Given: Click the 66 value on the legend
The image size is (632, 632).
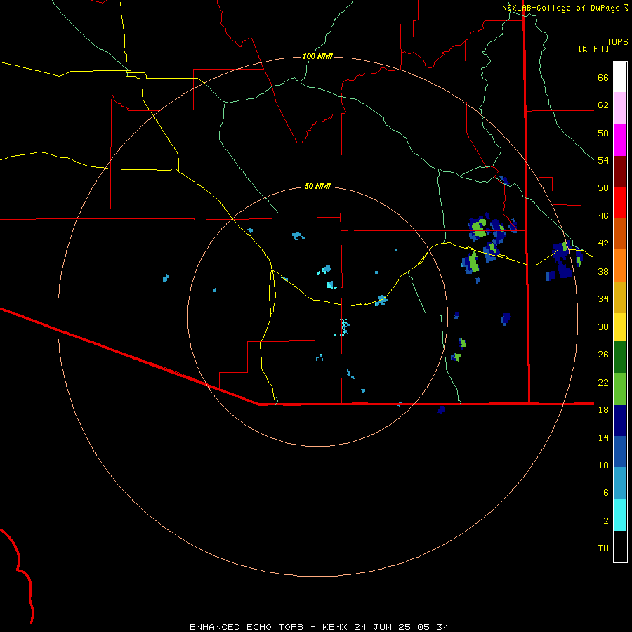Looking at the screenshot, I should (603, 77).
